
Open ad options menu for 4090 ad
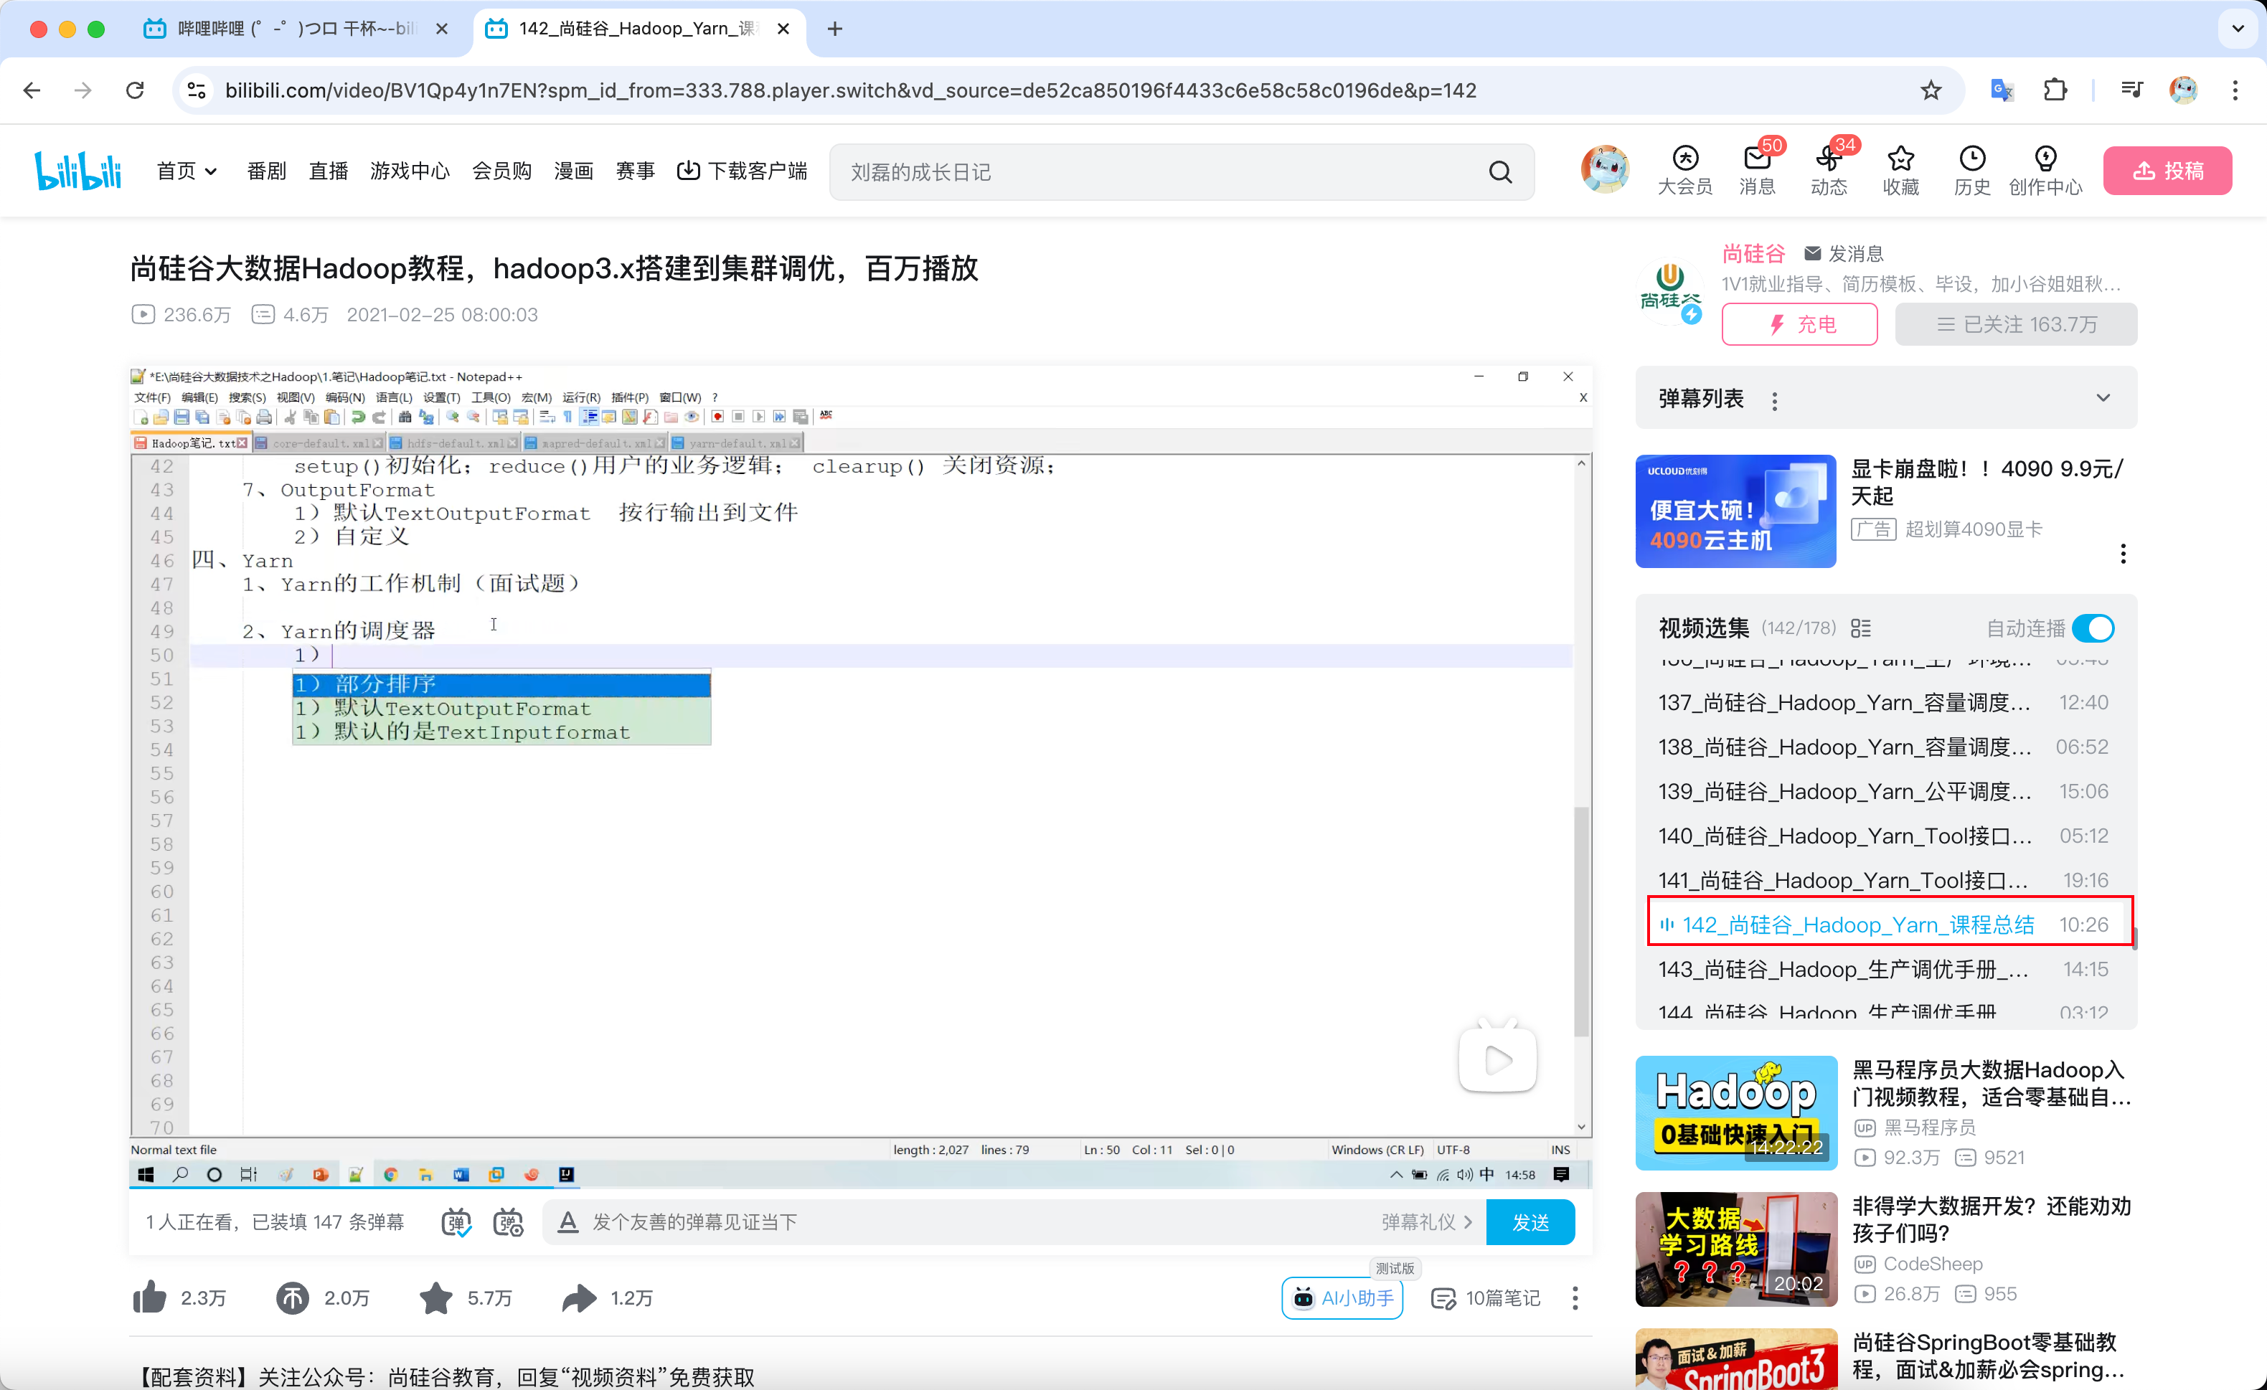pos(2124,553)
